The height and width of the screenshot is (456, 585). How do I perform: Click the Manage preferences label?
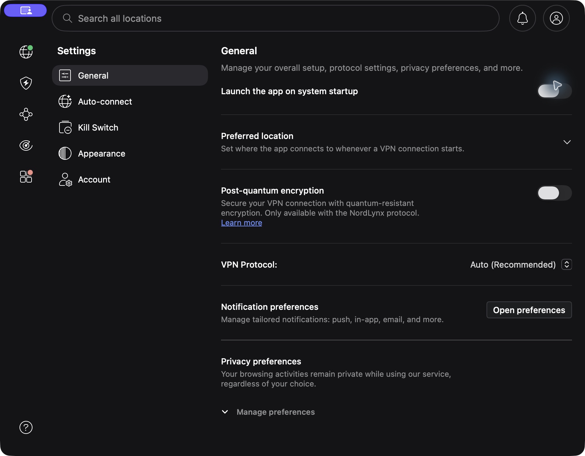pyautogui.click(x=276, y=412)
